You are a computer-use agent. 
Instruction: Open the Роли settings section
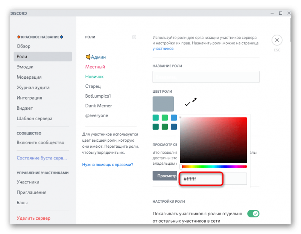43,57
